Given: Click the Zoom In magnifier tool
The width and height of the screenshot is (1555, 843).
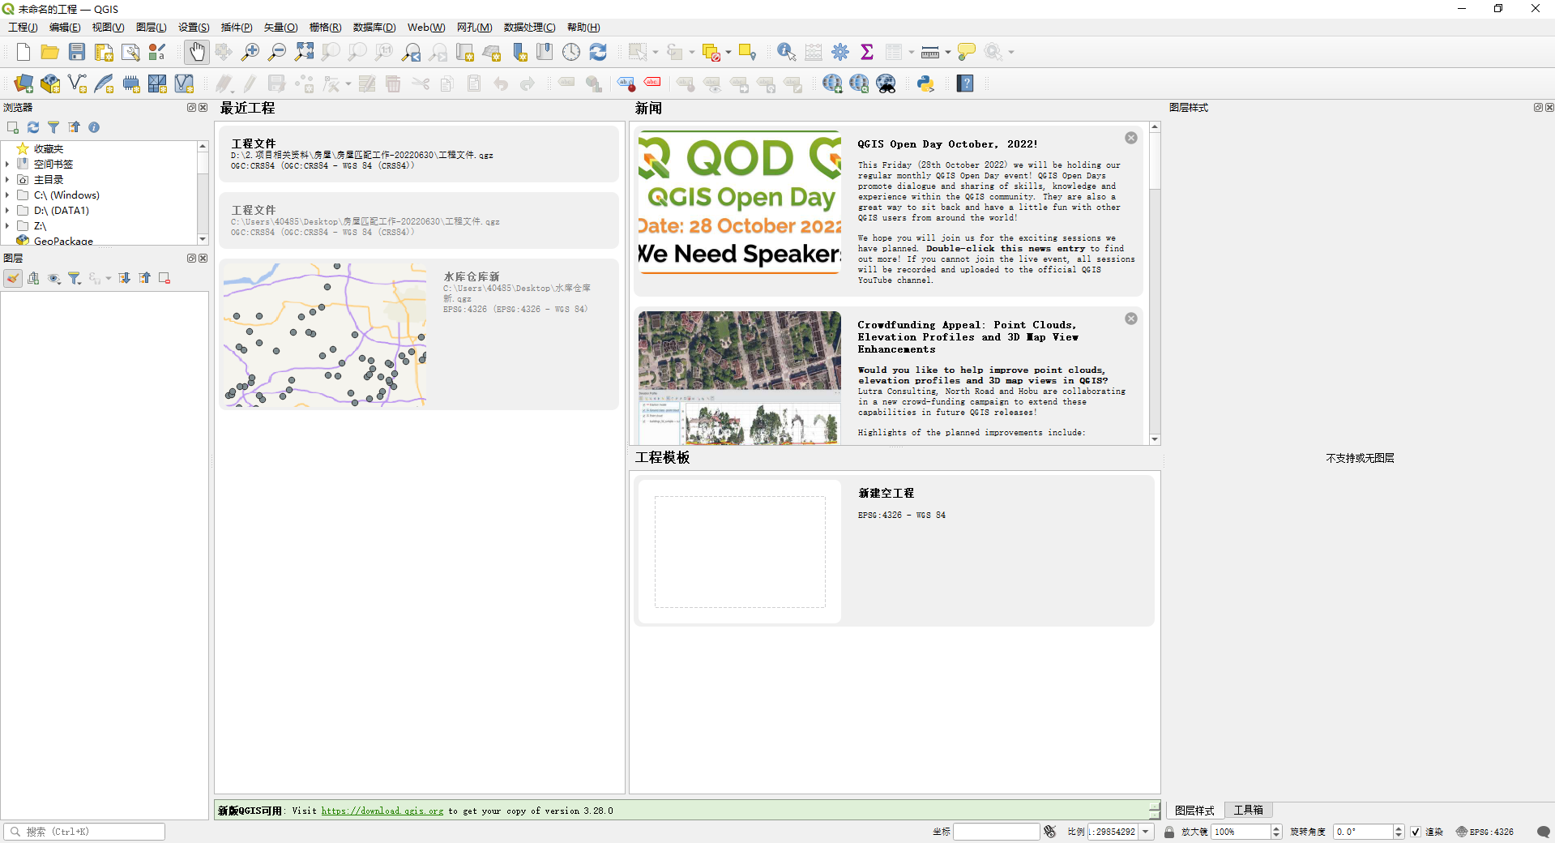Looking at the screenshot, I should (250, 52).
